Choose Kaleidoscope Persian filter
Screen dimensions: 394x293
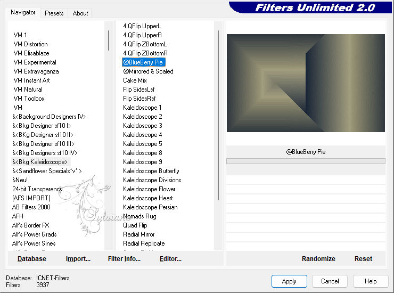tap(150, 207)
